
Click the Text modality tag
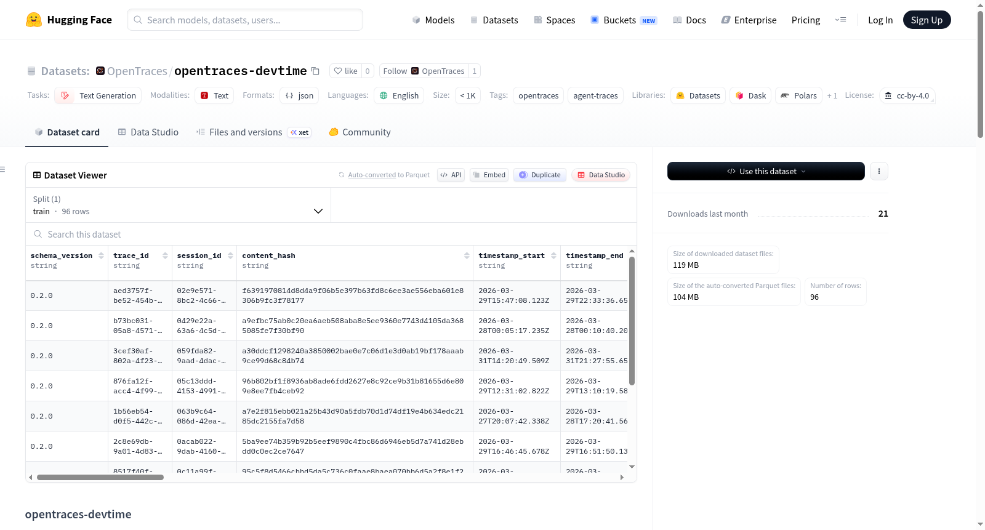[214, 95]
